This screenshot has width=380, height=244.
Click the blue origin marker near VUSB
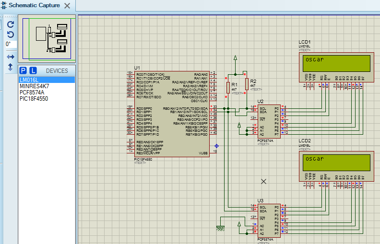coord(217,146)
